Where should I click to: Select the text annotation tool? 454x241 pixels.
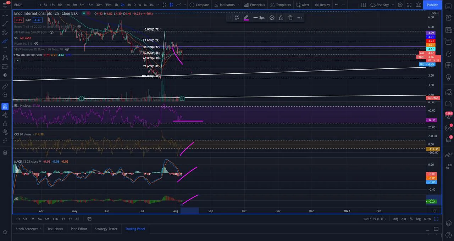tap(5, 49)
